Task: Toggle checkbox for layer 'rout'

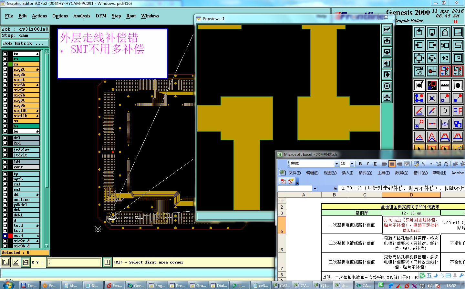Action: (5, 167)
